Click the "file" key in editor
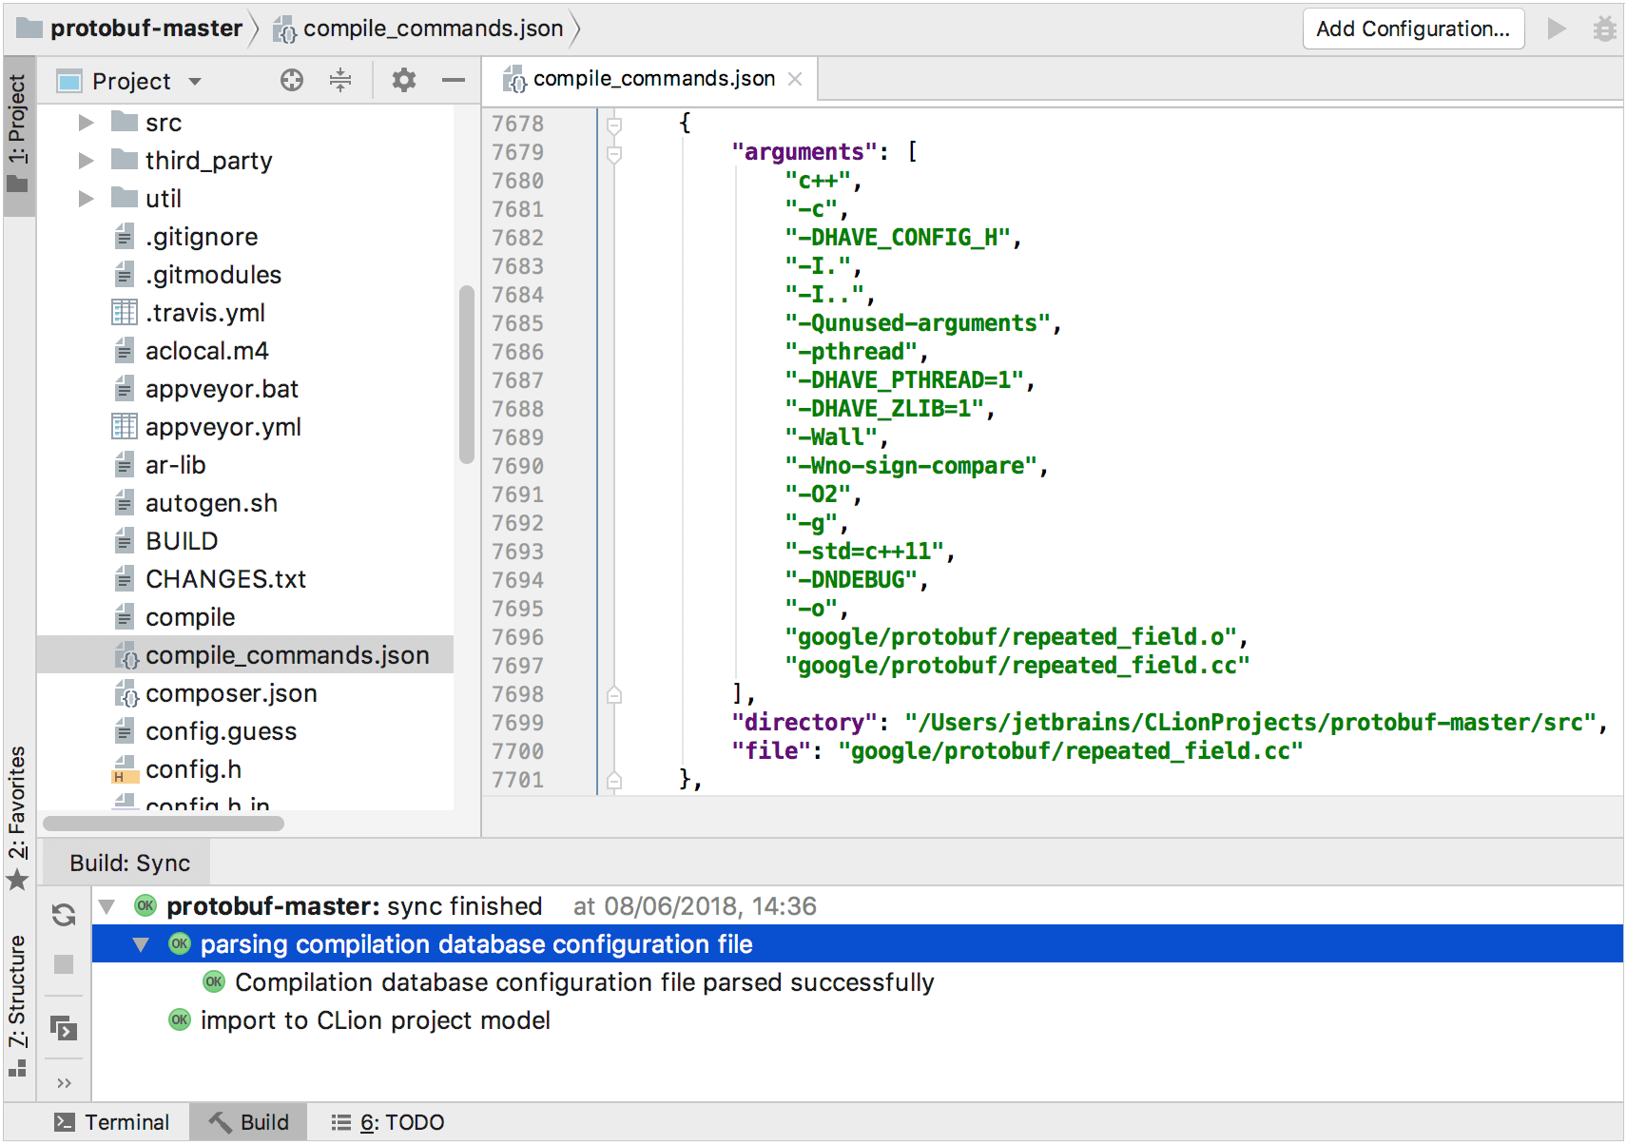The image size is (1627, 1145). 771,751
